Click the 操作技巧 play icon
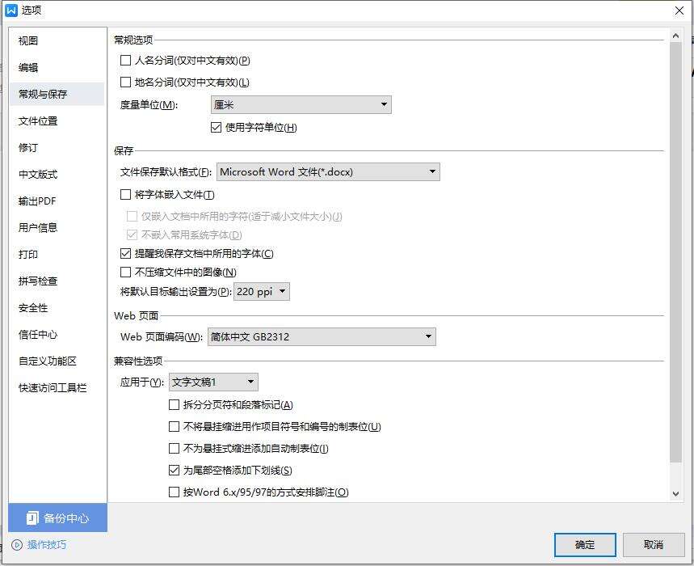The height and width of the screenshot is (566, 694). 17,544
